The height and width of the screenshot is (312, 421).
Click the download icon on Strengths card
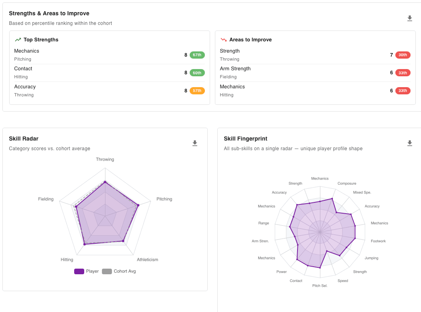[409, 18]
